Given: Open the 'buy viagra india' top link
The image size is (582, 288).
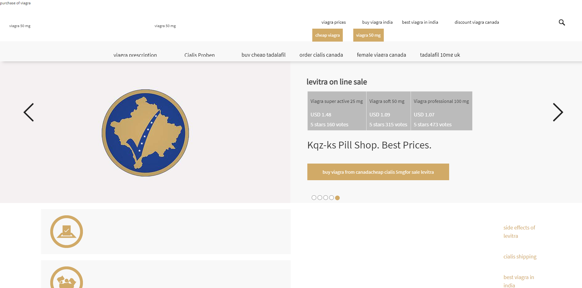Looking at the screenshot, I should 377,22.
